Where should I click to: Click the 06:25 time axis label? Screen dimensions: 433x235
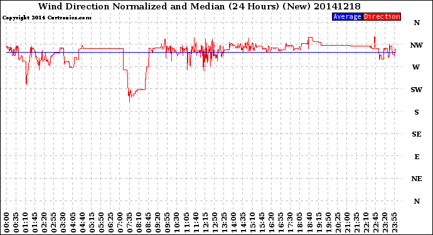click(110, 222)
